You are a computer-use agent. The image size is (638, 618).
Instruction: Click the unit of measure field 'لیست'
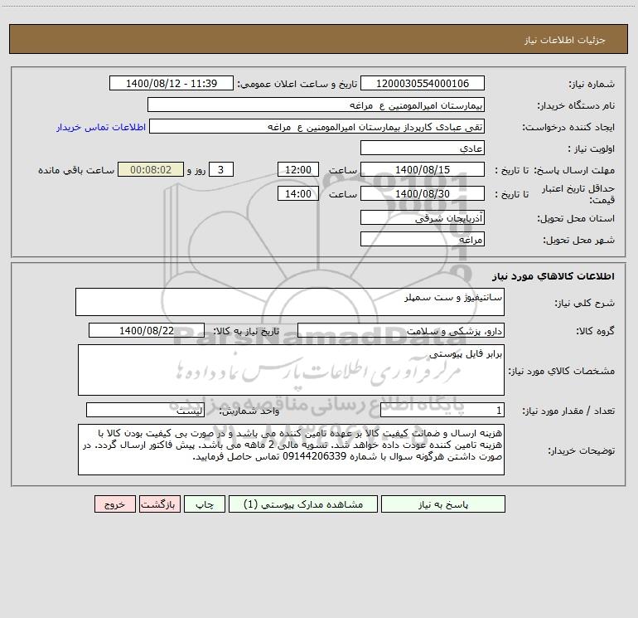(x=145, y=411)
